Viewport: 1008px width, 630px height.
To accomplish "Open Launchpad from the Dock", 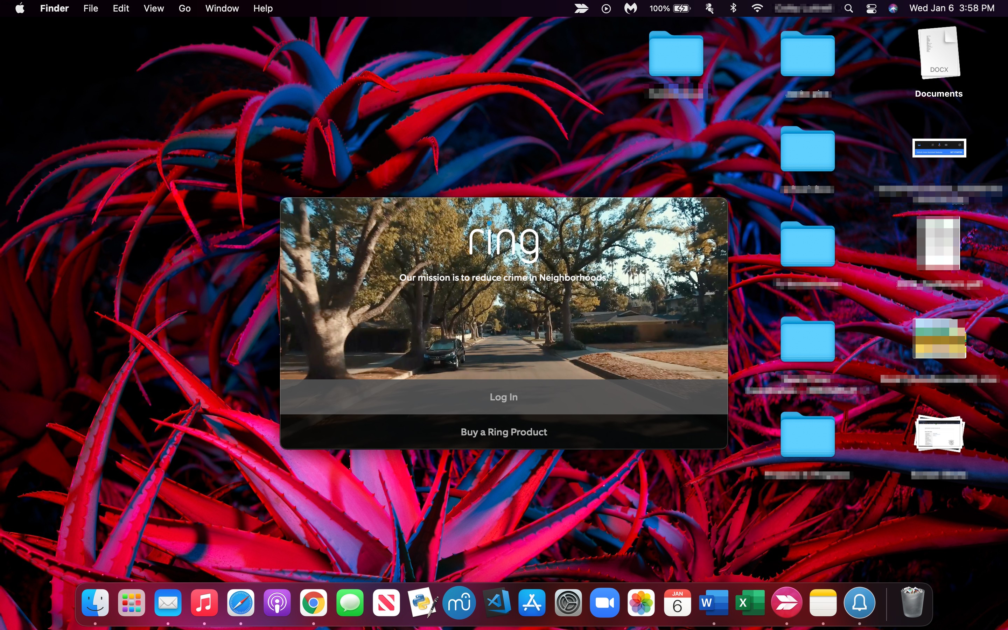I will tap(132, 602).
